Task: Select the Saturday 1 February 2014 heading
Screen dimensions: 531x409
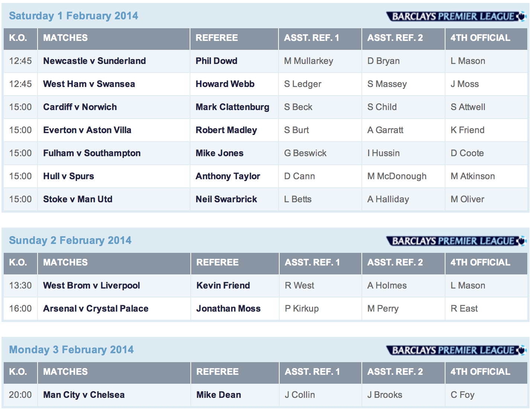Action: point(73,16)
